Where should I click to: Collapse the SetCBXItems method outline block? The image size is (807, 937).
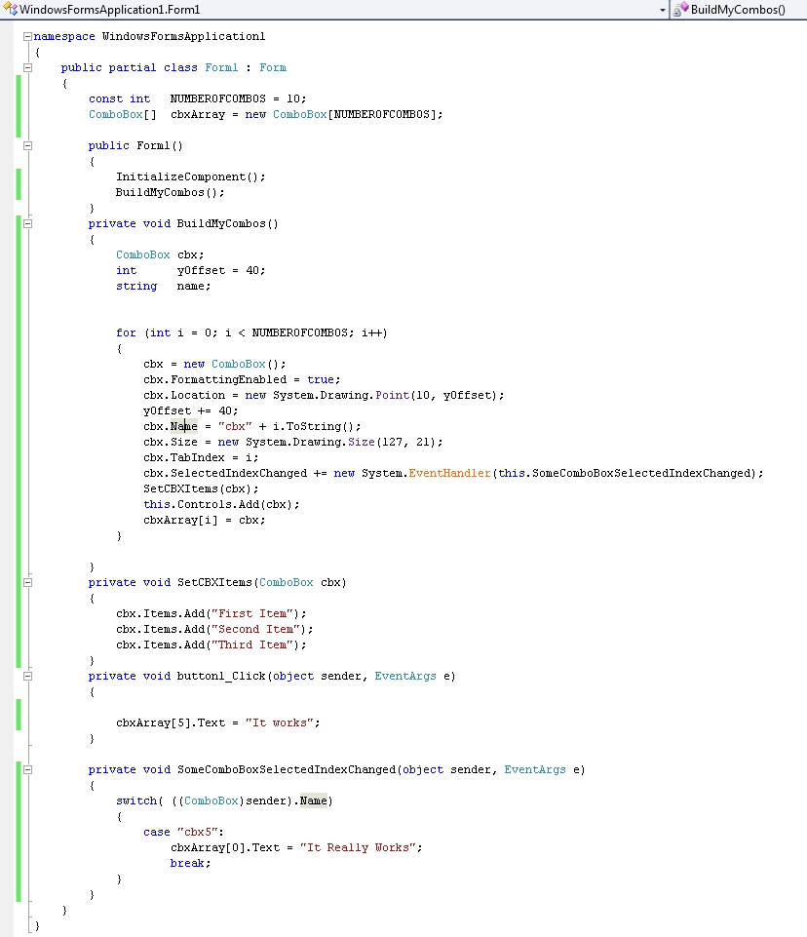pyautogui.click(x=27, y=582)
